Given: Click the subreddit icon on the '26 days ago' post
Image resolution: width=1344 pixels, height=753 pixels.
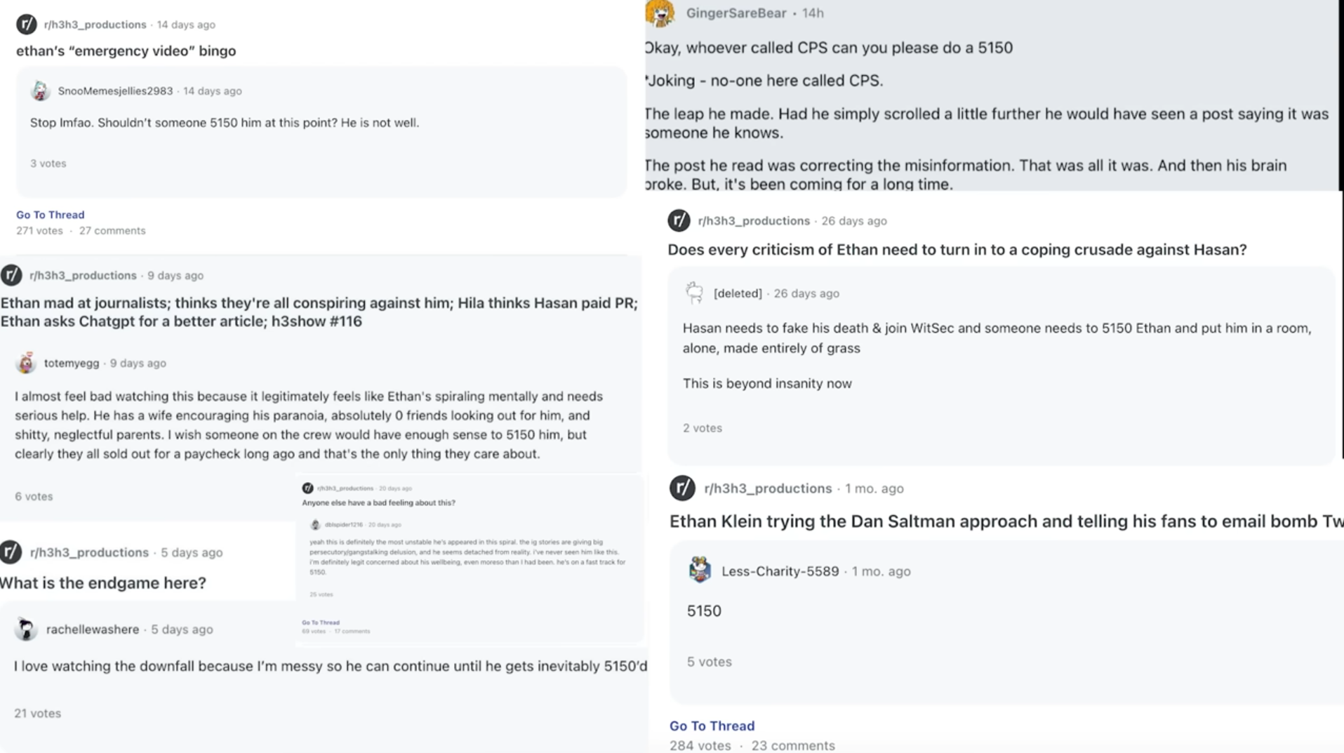Looking at the screenshot, I should [x=679, y=220].
